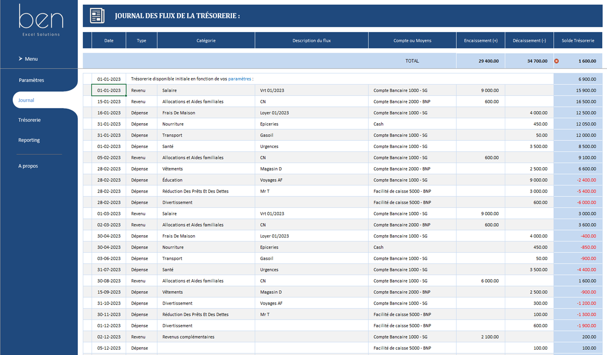
Task: Select the Compte Bancaire 2000 - BNP cell on 15-01-2023
Action: click(412, 102)
